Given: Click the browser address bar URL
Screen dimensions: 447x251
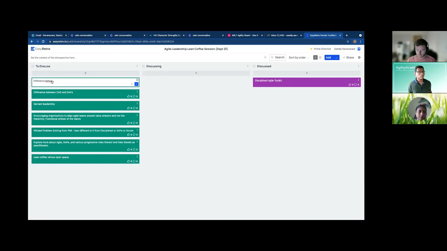Looking at the screenshot, I should pos(113,41).
